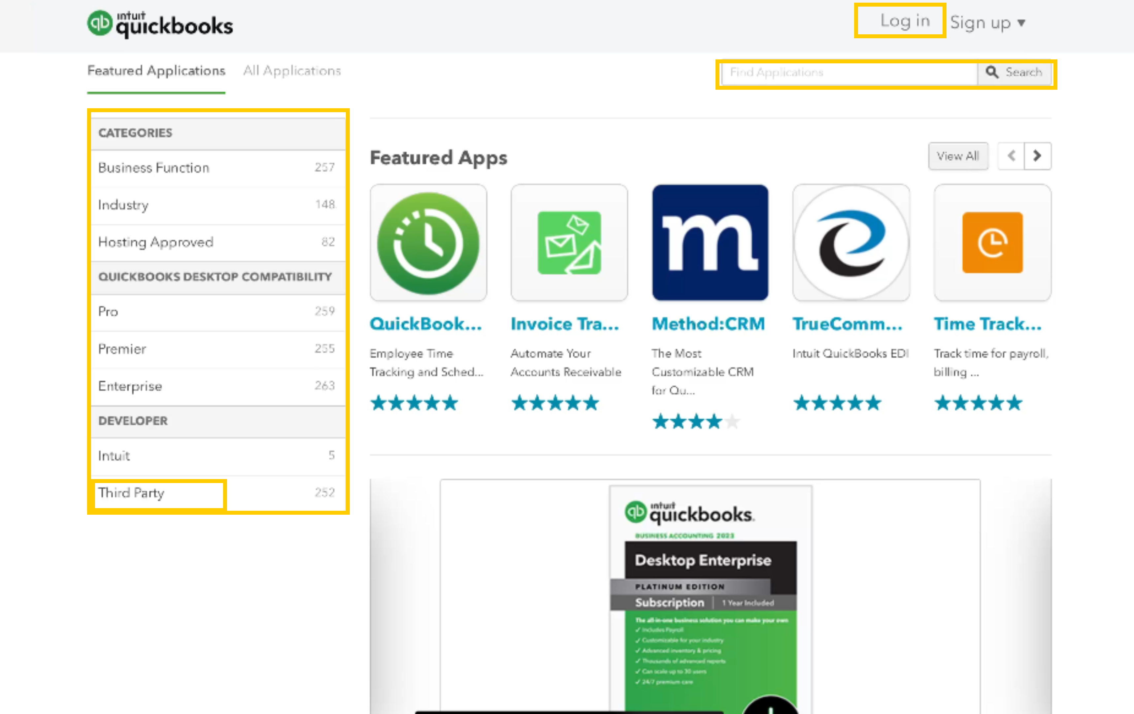The height and width of the screenshot is (714, 1134).
Task: Switch to the All Applications tab
Action: coord(292,71)
